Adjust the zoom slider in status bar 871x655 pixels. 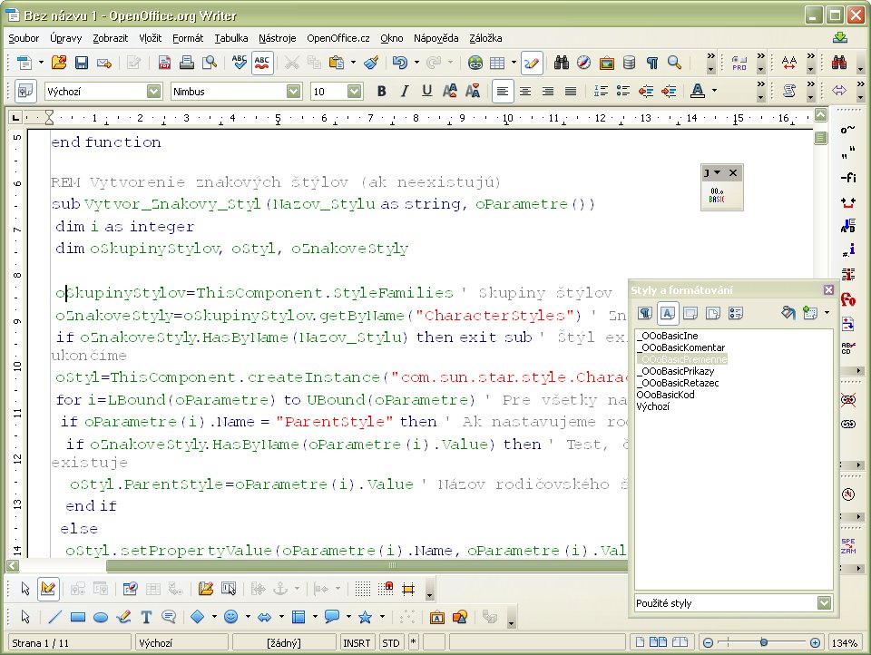[764, 643]
